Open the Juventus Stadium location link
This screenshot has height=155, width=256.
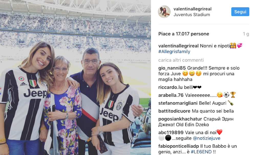tap(192, 15)
